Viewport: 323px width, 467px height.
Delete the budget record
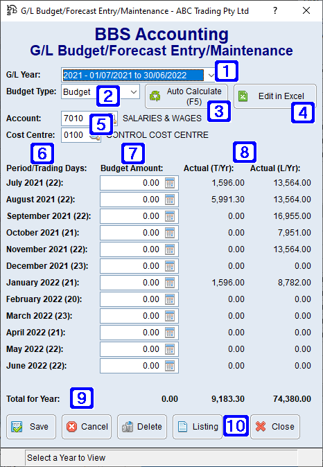pos(142,427)
